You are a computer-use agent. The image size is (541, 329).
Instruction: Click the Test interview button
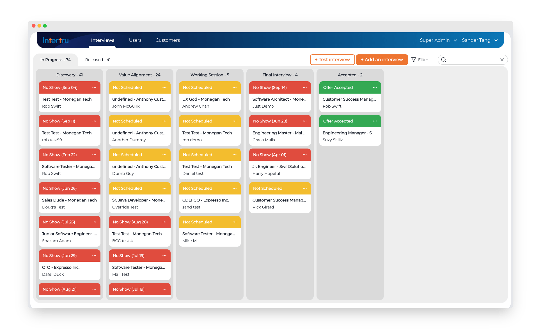(x=332, y=60)
